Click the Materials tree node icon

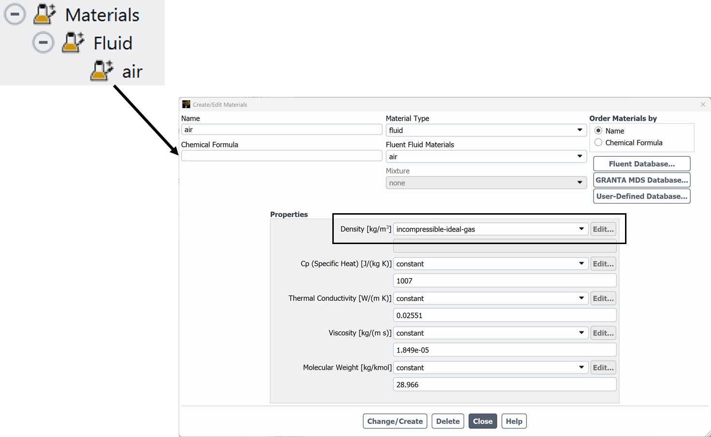(x=45, y=14)
